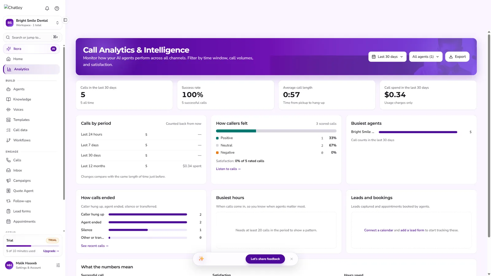This screenshot has height=276, width=491.
Task: Click the Quote Agent icon
Action: point(9,191)
